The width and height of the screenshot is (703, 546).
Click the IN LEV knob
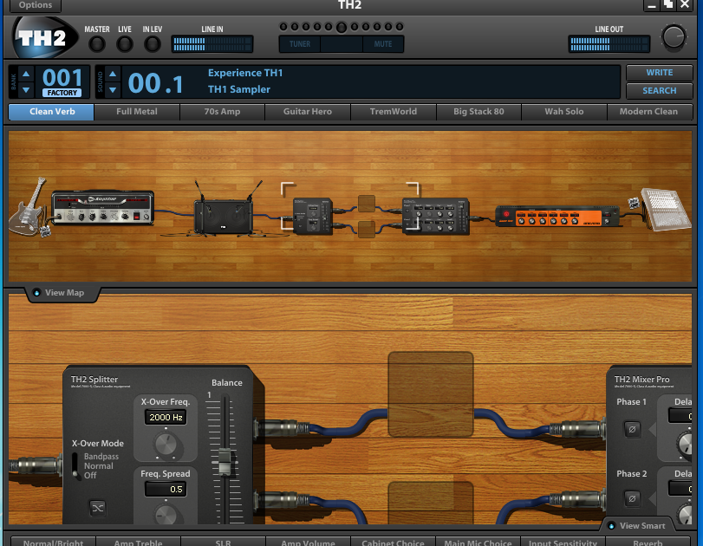[x=153, y=44]
